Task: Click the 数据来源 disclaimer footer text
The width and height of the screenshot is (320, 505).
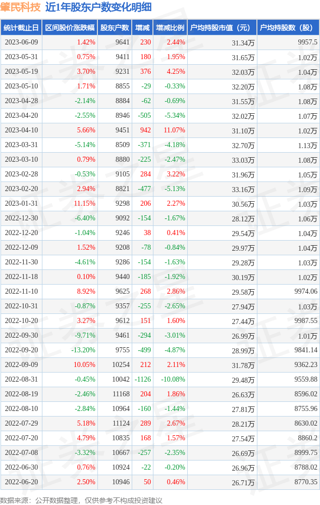Action: pos(81,500)
